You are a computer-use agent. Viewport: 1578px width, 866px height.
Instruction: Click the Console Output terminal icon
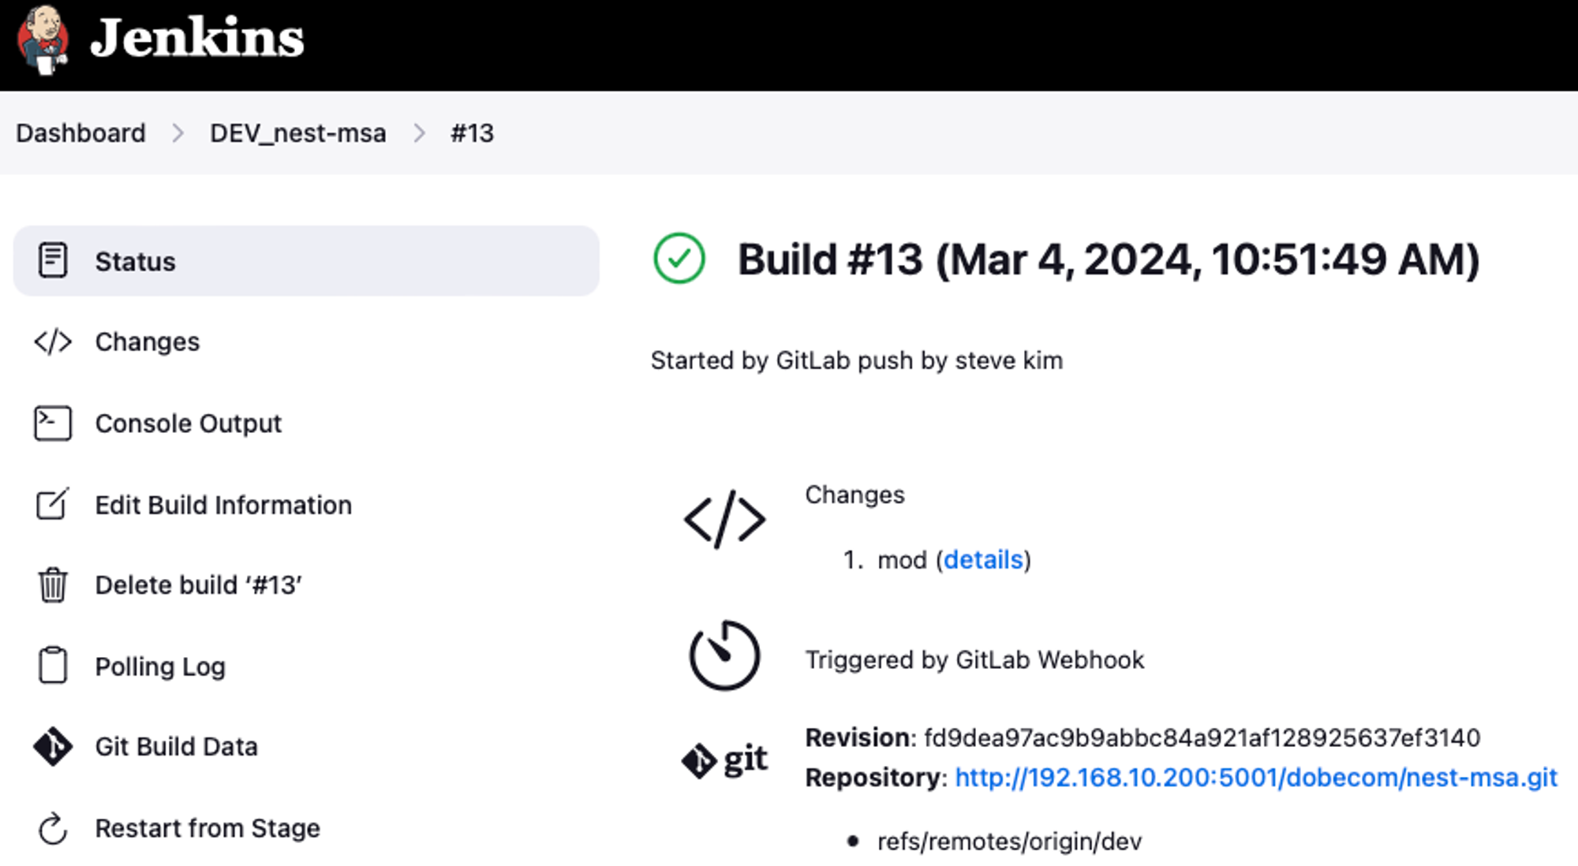(x=53, y=424)
